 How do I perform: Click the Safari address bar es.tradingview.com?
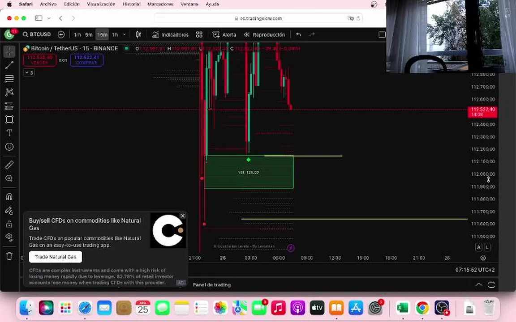(258, 18)
